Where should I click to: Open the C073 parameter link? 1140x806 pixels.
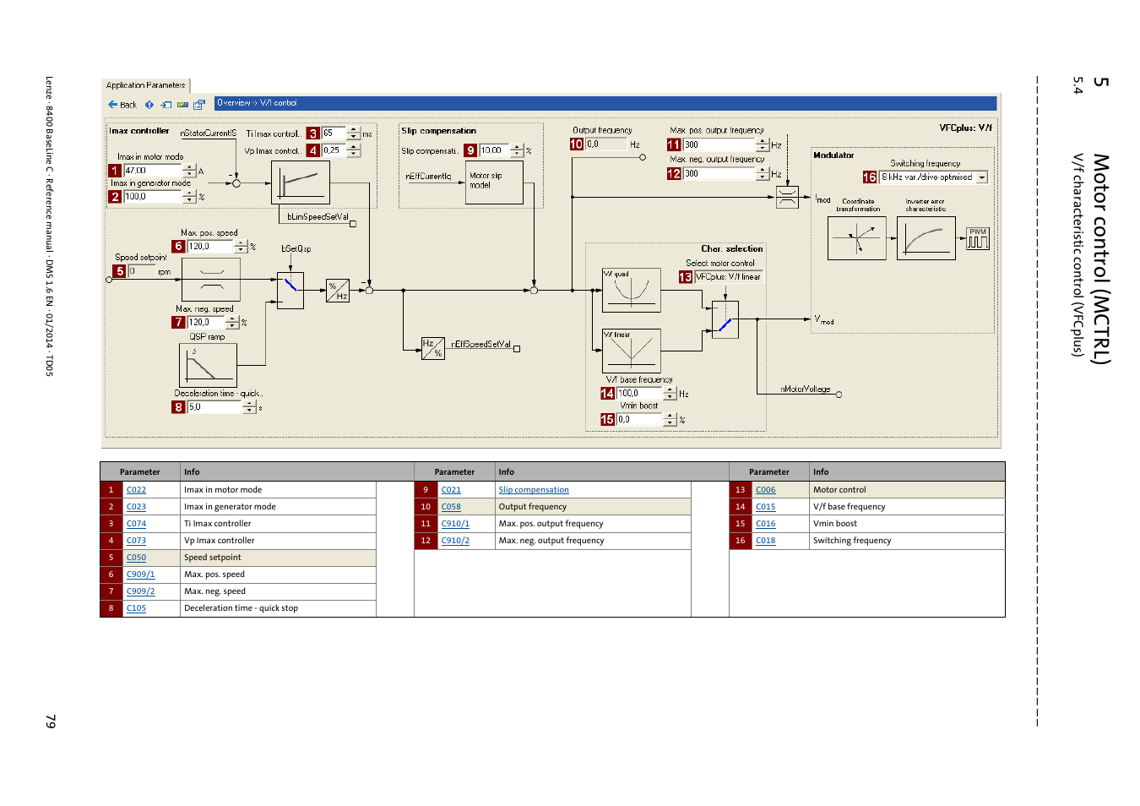pos(136,541)
